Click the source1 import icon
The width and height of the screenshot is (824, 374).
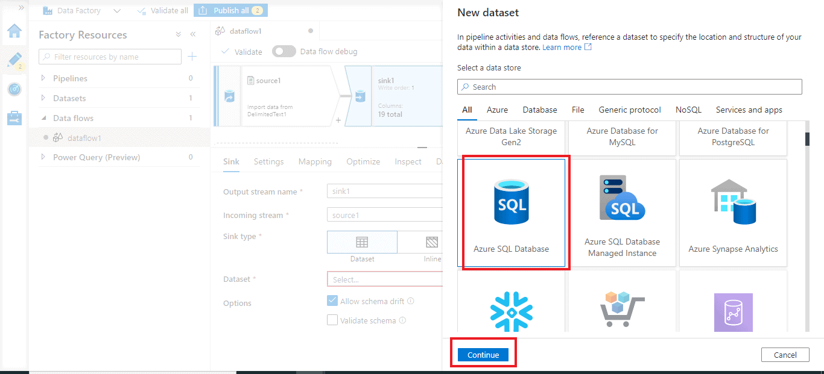click(229, 96)
